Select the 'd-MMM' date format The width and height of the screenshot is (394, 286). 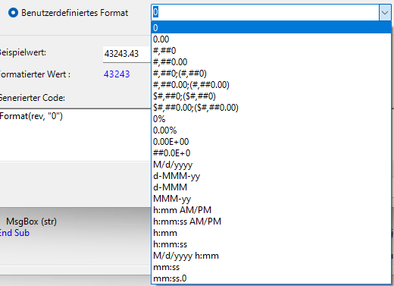(x=271, y=187)
